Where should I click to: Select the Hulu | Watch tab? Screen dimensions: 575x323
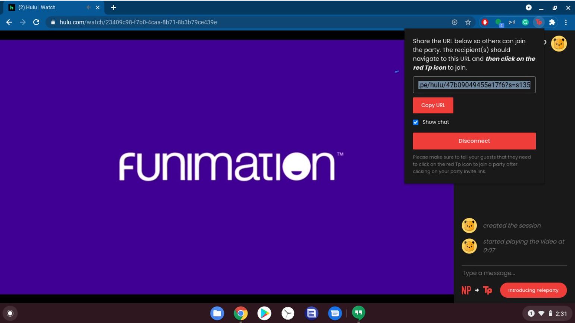point(54,8)
